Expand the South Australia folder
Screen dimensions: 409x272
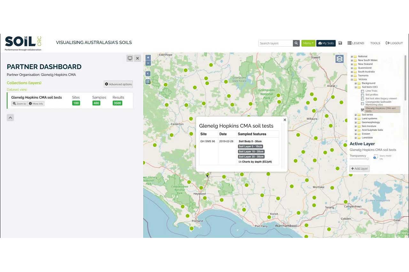point(352,72)
